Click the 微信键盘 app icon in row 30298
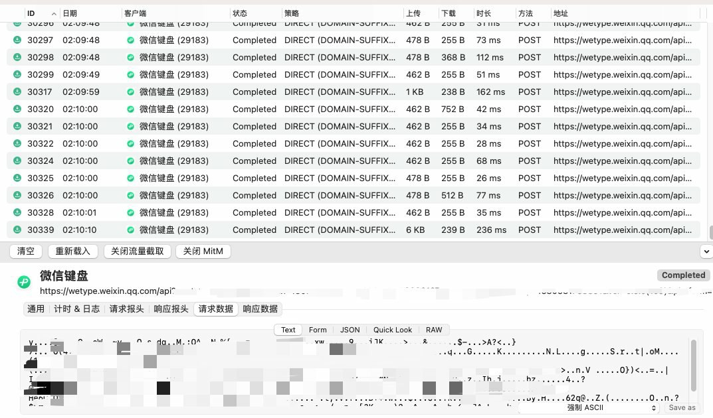The height and width of the screenshot is (418, 713). (x=130, y=57)
